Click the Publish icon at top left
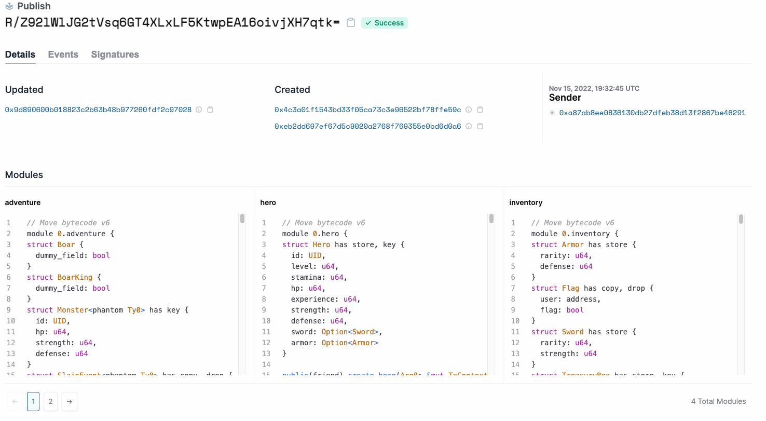The height and width of the screenshot is (421, 766). (9, 6)
